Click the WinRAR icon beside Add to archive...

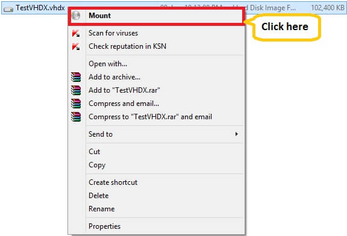click(x=76, y=77)
